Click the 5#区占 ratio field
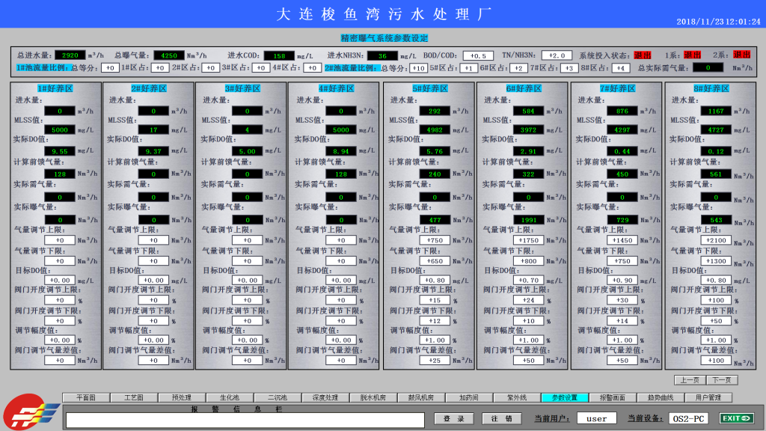Image resolution: width=766 pixels, height=431 pixels. click(x=468, y=68)
